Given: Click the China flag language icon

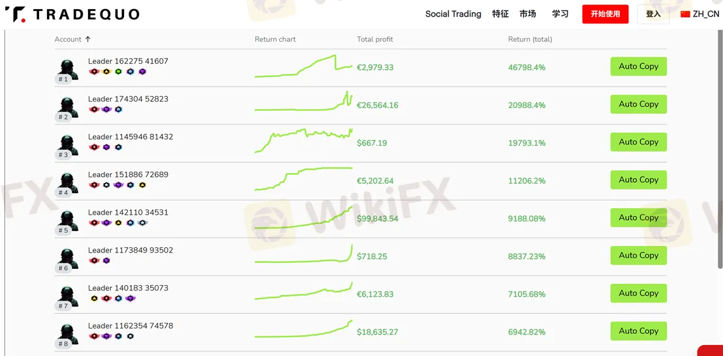Looking at the screenshot, I should 685,14.
